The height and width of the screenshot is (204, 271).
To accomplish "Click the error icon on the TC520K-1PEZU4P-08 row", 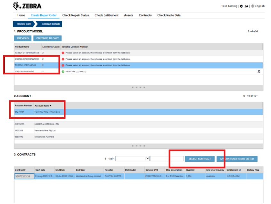I will [x=63, y=65].
